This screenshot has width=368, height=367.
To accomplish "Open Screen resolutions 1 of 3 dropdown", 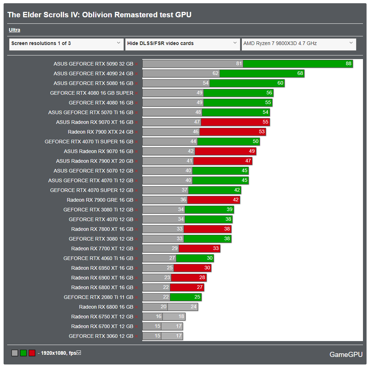I will click(66, 44).
